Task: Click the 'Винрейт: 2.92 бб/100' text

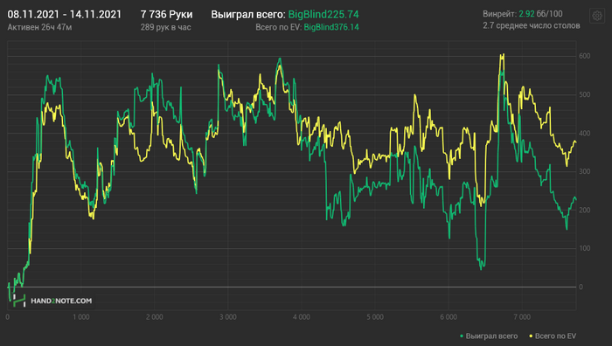Action: tap(523, 14)
